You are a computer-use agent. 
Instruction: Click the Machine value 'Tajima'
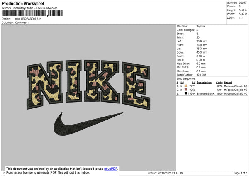coord(200,26)
